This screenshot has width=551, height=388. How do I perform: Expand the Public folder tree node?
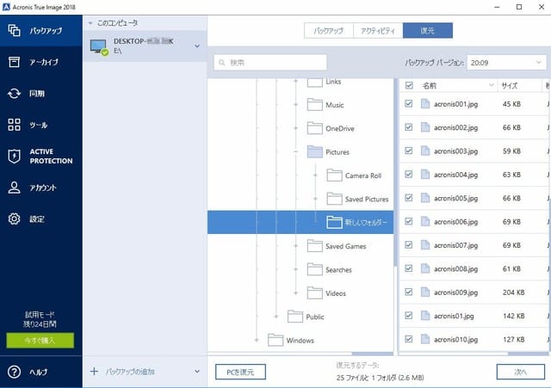point(275,317)
